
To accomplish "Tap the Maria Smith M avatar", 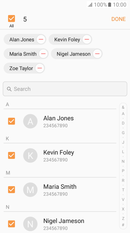I will pyautogui.click(x=30, y=190).
